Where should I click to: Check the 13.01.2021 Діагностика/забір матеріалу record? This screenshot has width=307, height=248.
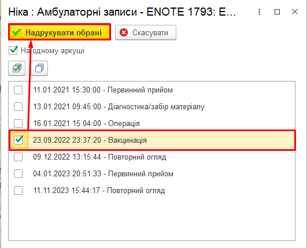click(x=18, y=107)
